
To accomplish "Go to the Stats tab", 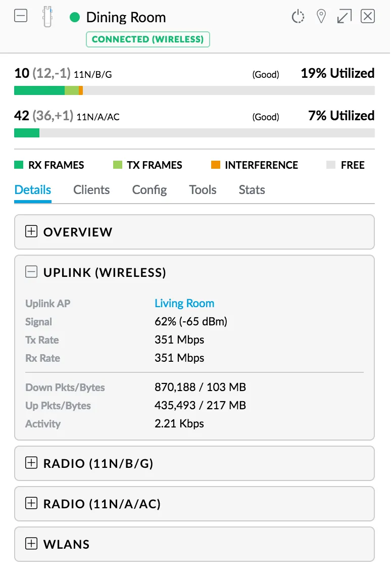I will tap(252, 190).
